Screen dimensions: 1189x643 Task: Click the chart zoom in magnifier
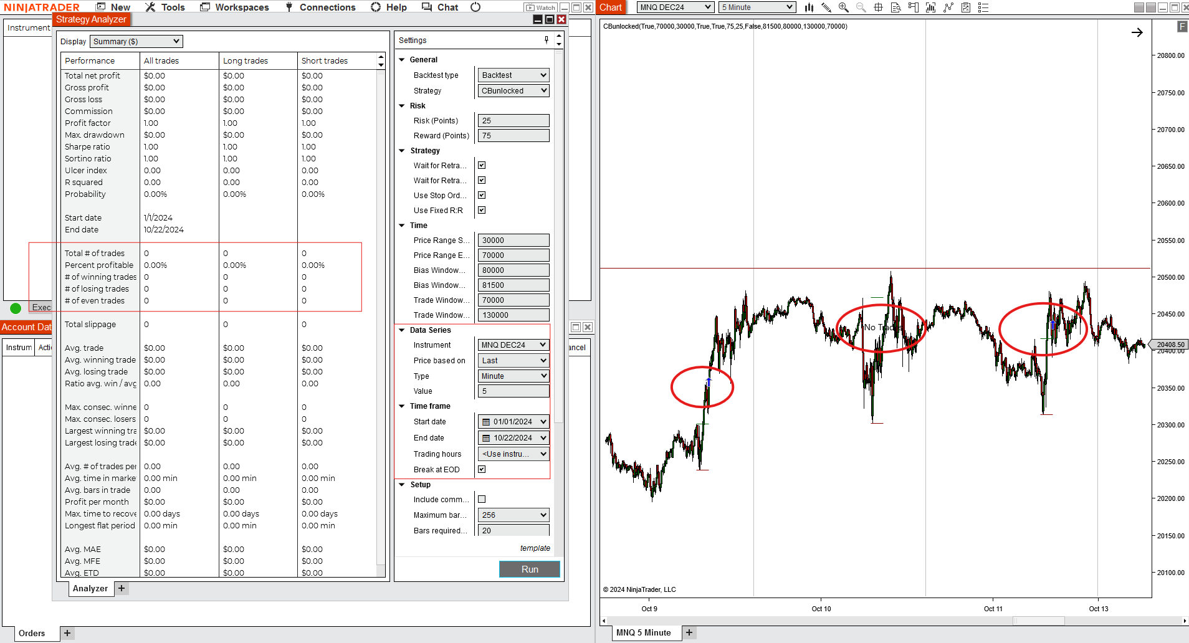[x=844, y=7]
